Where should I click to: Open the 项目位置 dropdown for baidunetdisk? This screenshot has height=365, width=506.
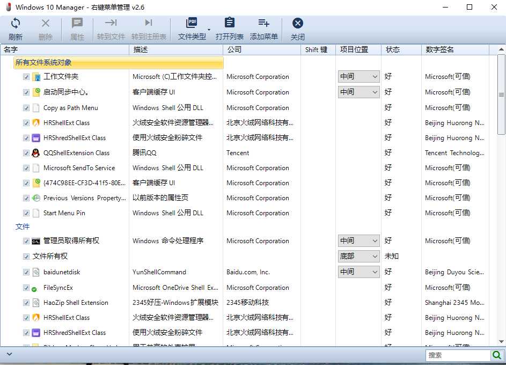(x=358, y=272)
